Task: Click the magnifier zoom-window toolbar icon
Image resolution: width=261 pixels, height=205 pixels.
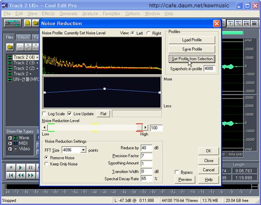Action: 238,24
